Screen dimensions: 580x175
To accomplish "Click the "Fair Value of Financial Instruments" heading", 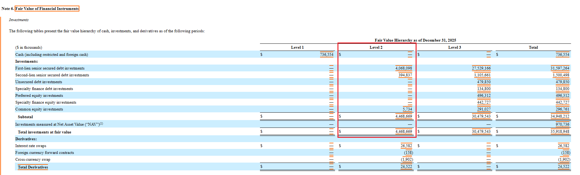I will click(x=47, y=9).
